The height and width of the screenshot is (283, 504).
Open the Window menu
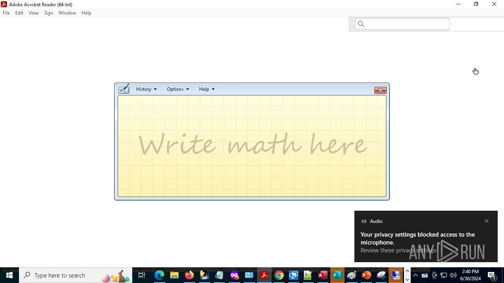click(x=67, y=13)
